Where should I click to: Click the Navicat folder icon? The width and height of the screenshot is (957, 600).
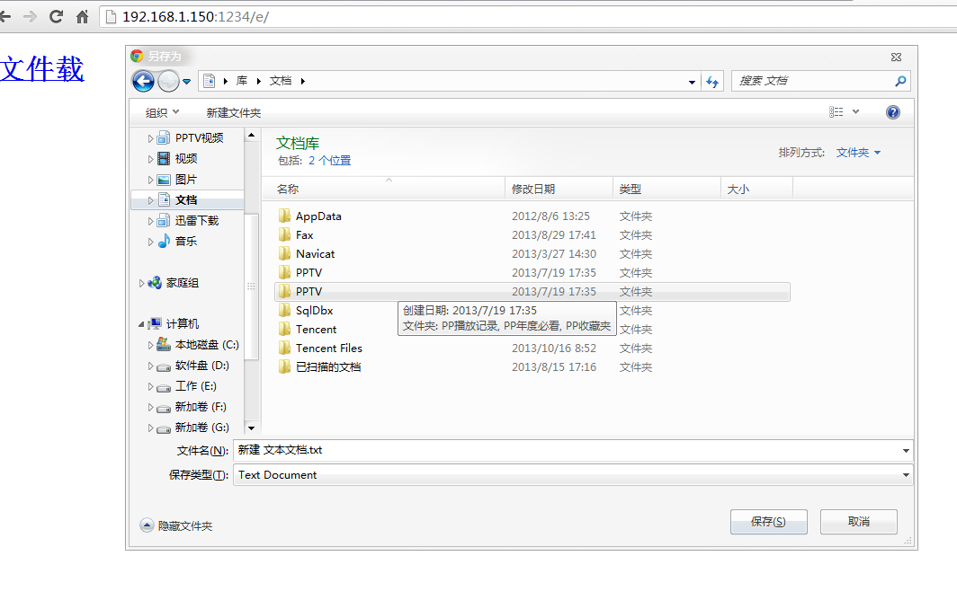[284, 253]
